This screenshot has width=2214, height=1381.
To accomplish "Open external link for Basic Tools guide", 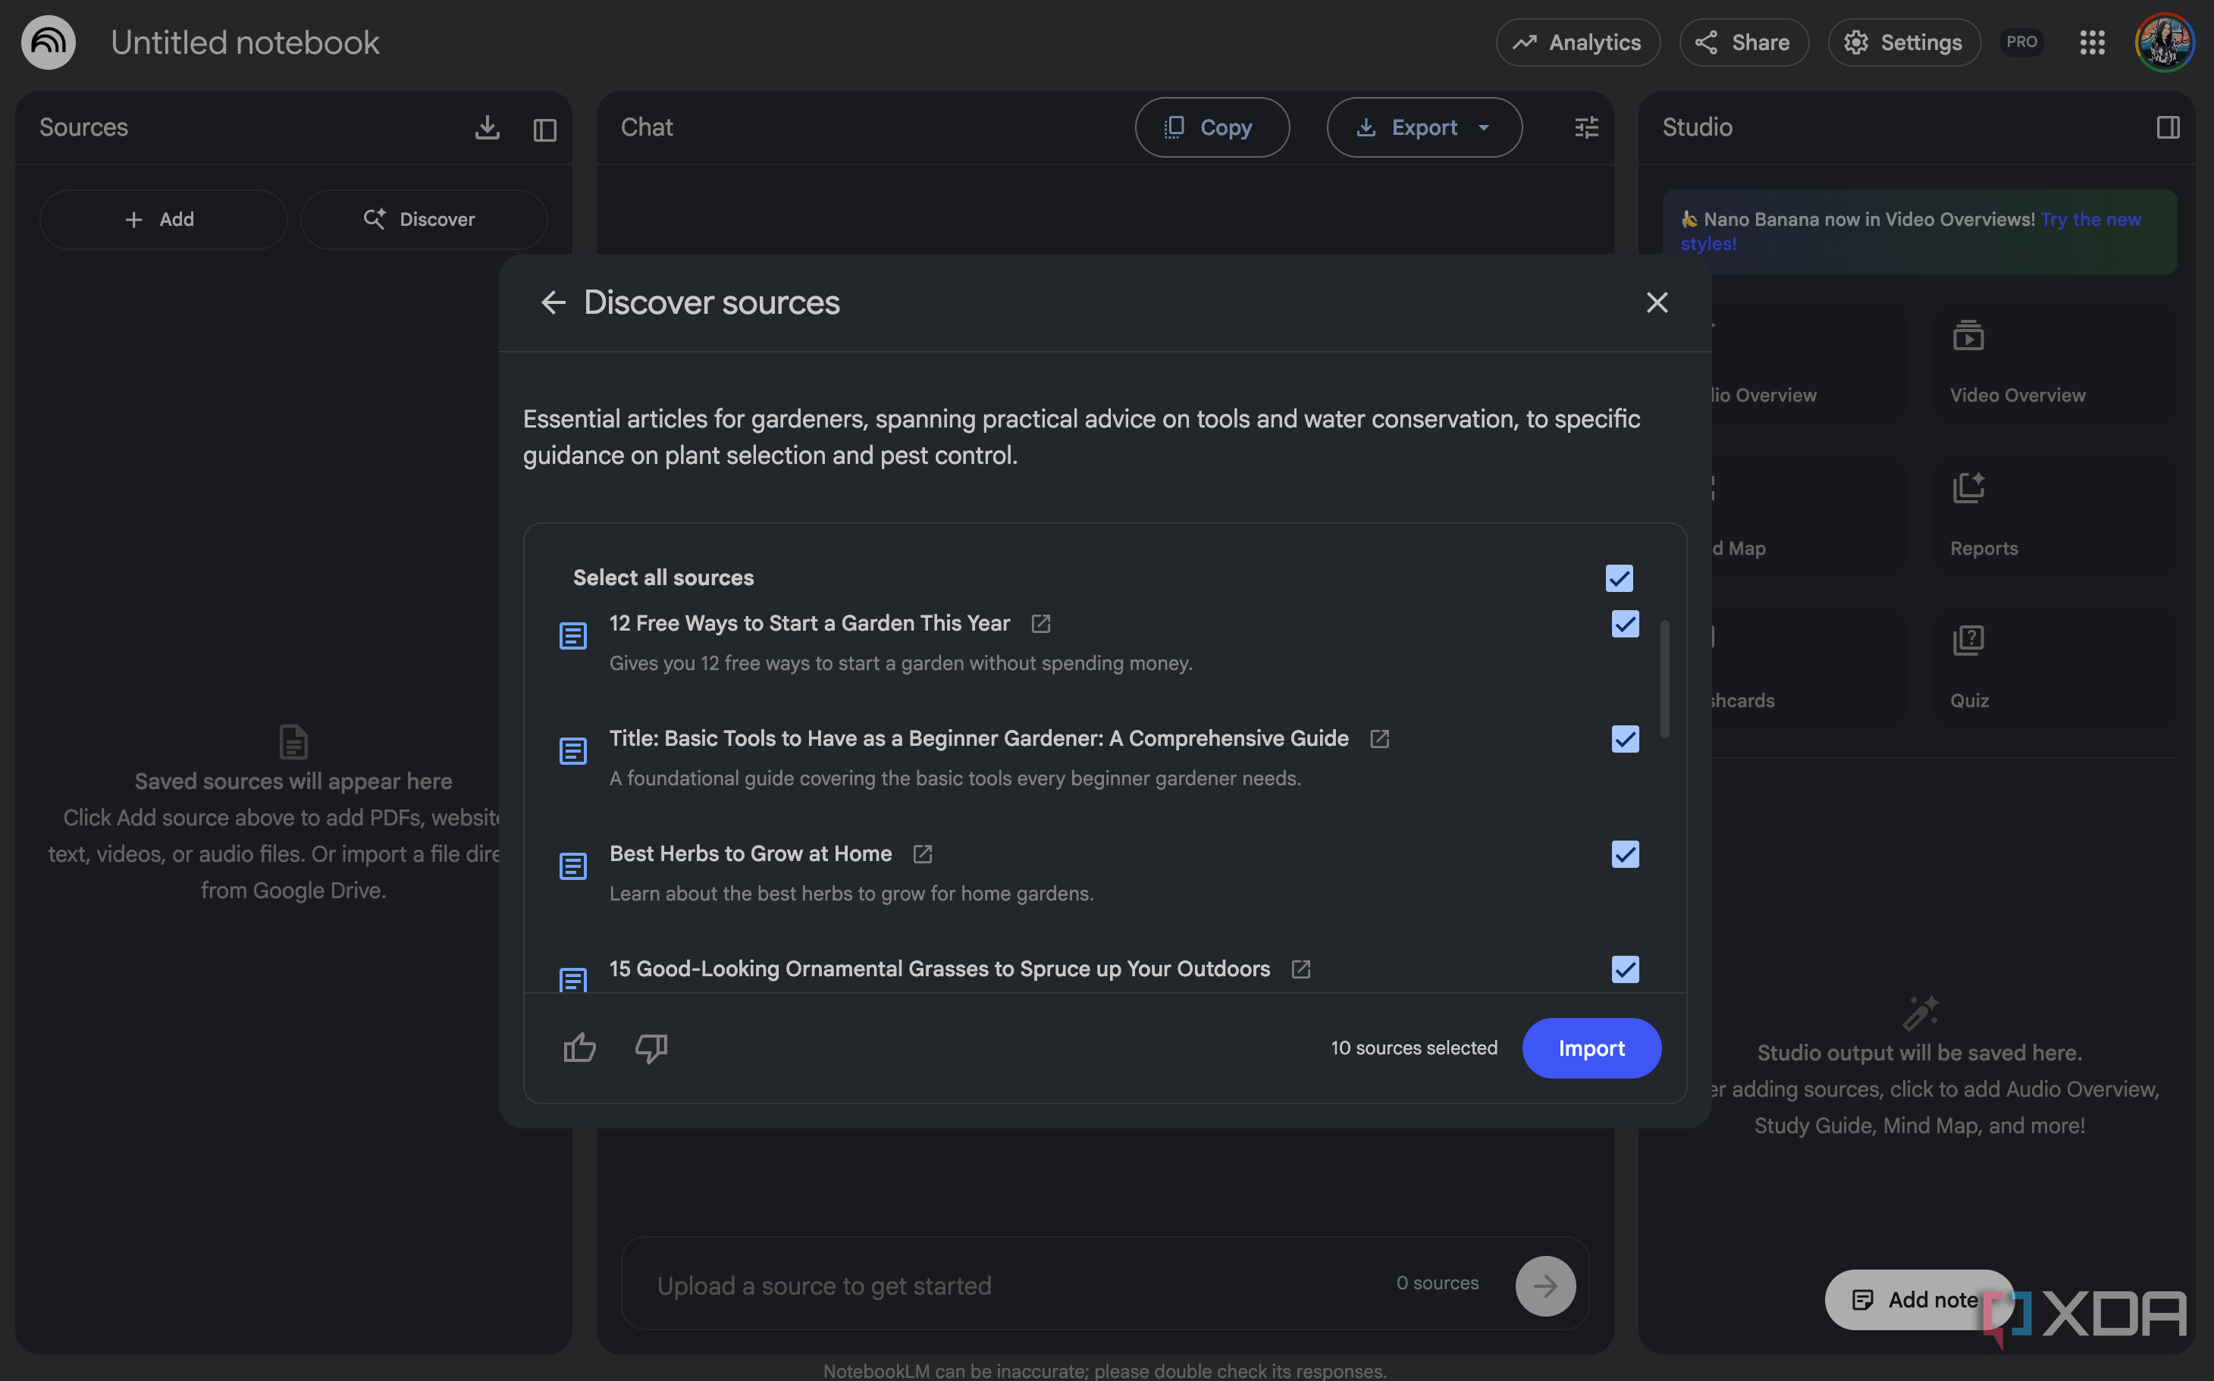I will 1380,739.
